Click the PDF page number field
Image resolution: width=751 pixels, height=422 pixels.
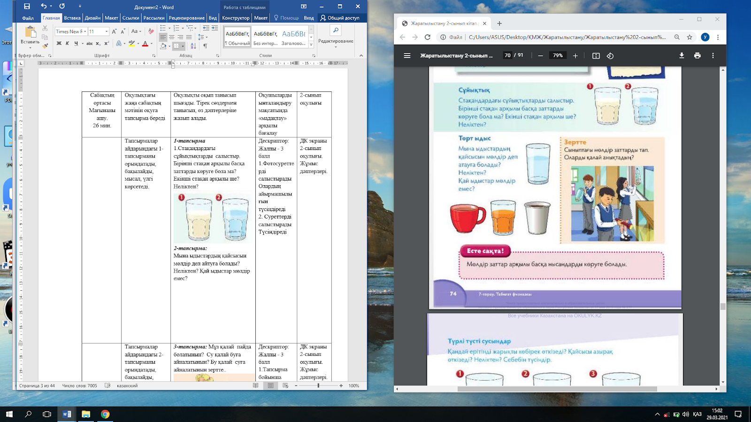point(507,55)
